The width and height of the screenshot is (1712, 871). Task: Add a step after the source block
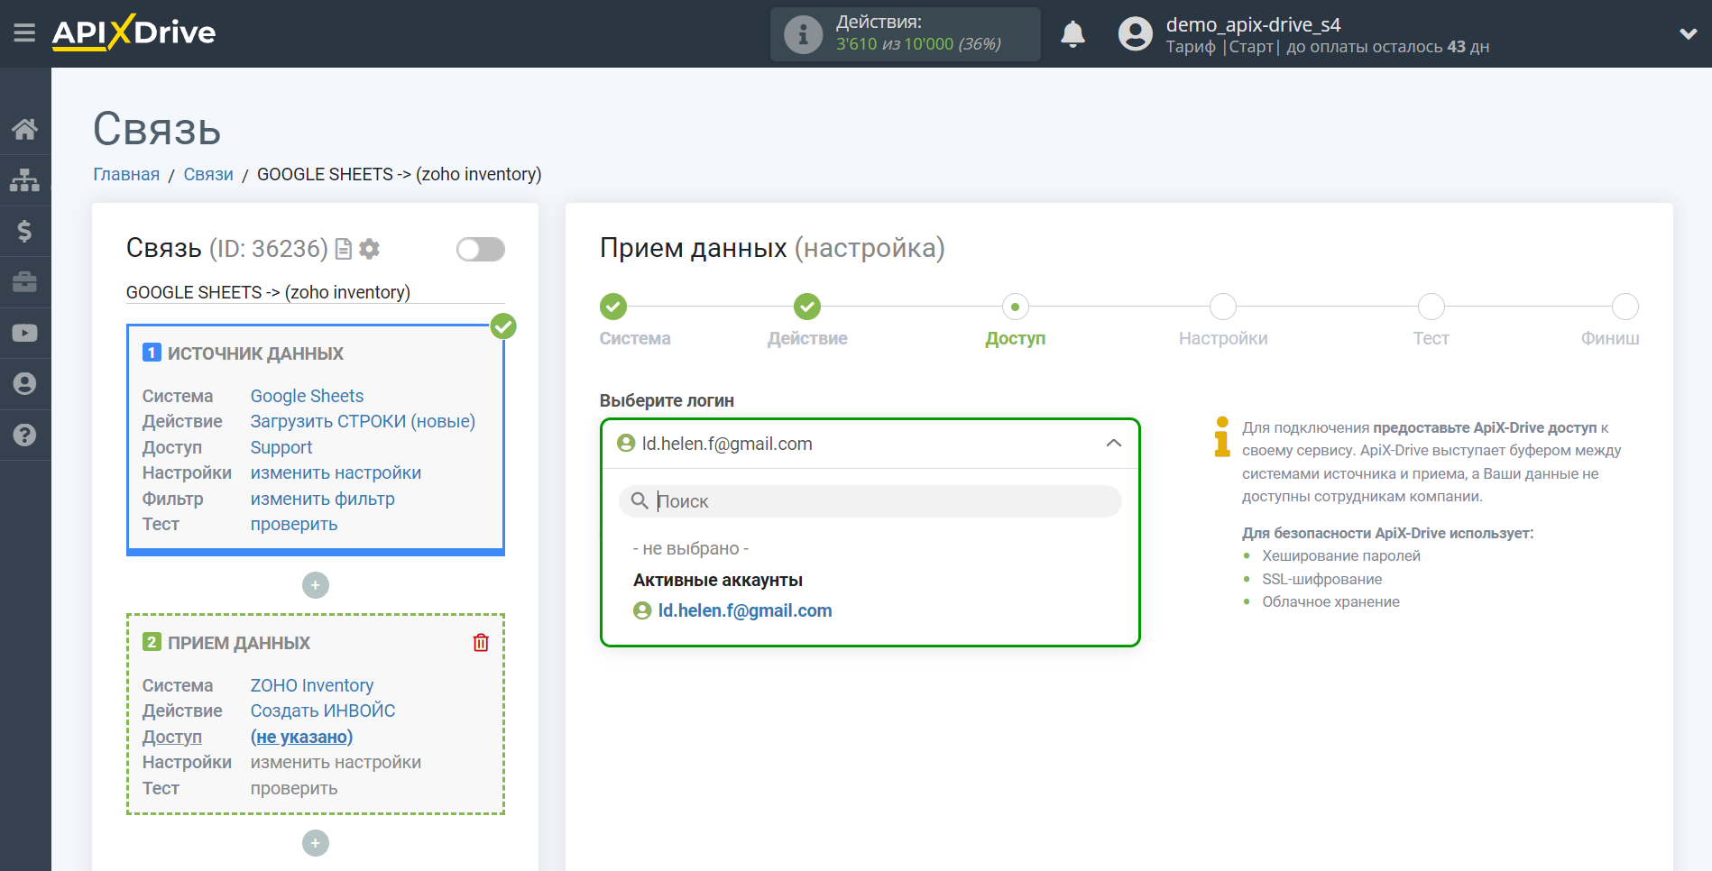click(315, 585)
